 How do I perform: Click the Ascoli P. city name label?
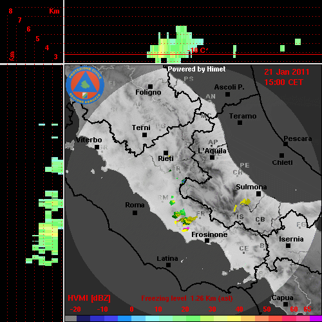229,87
